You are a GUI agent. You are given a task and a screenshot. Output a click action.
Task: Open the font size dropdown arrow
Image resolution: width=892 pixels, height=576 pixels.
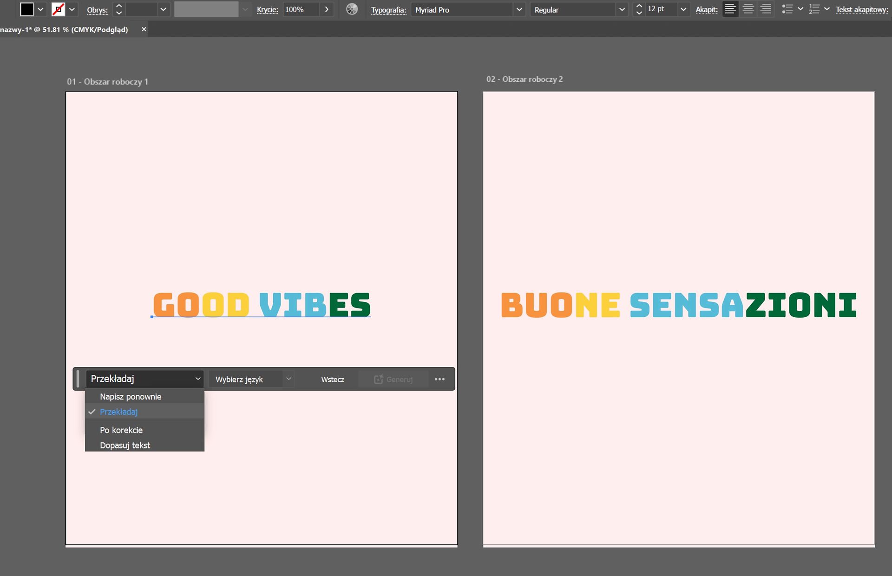point(683,9)
